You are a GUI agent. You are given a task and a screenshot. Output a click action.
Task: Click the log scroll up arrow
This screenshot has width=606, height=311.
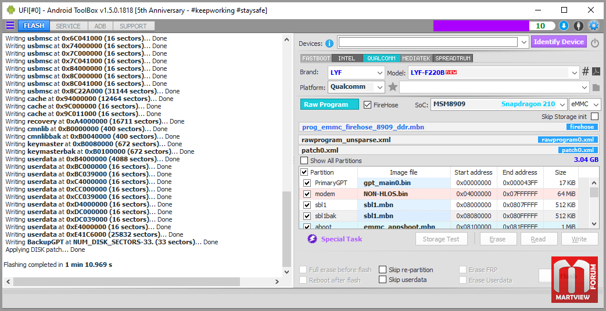pyautogui.click(x=286, y=39)
